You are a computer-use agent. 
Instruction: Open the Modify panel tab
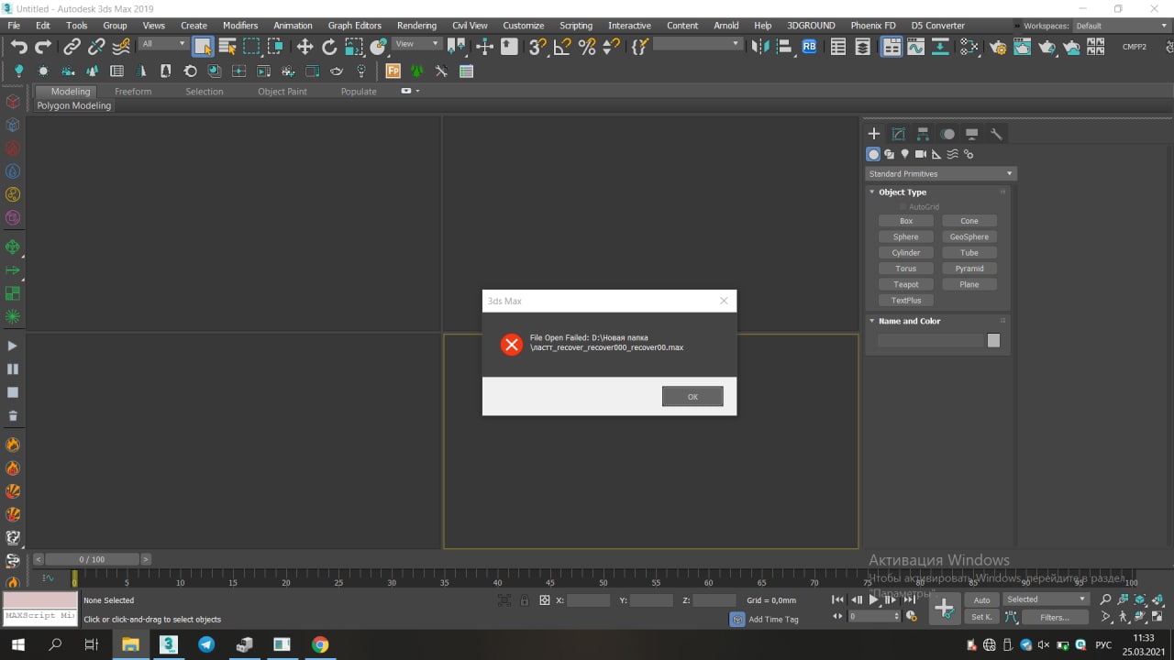coord(898,134)
